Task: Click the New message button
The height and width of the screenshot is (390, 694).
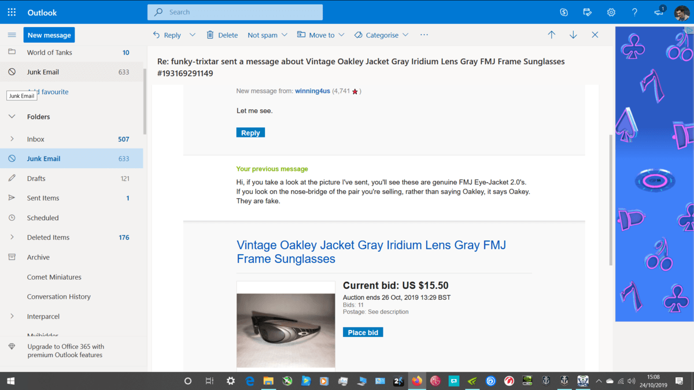Action: point(49,35)
